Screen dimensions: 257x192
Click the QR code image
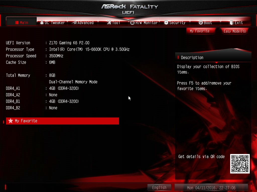240,163
